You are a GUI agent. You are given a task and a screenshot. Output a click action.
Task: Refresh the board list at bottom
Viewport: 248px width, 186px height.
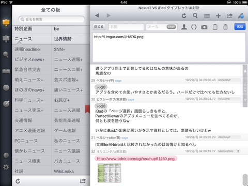(18, 181)
